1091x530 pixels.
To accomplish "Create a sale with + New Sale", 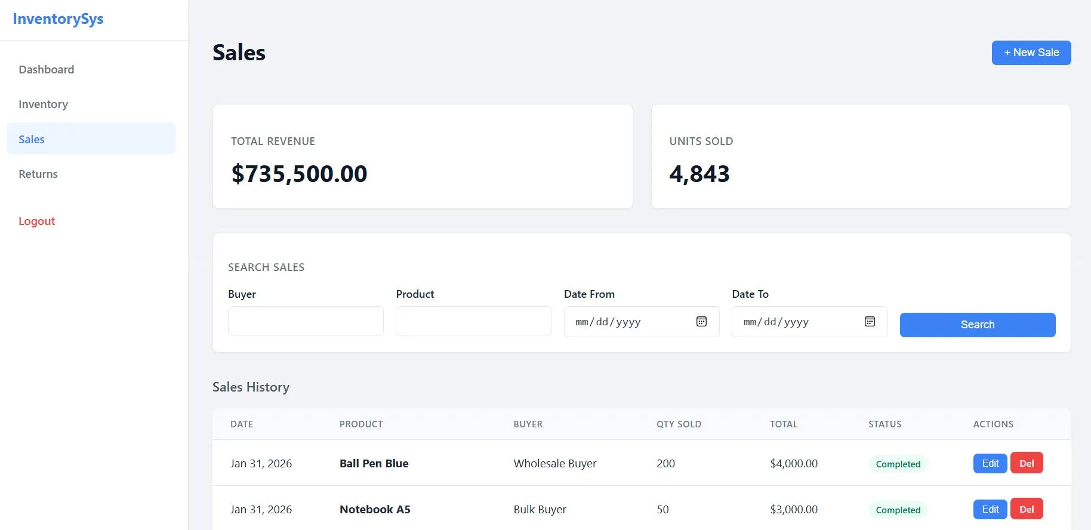I will [x=1031, y=53].
